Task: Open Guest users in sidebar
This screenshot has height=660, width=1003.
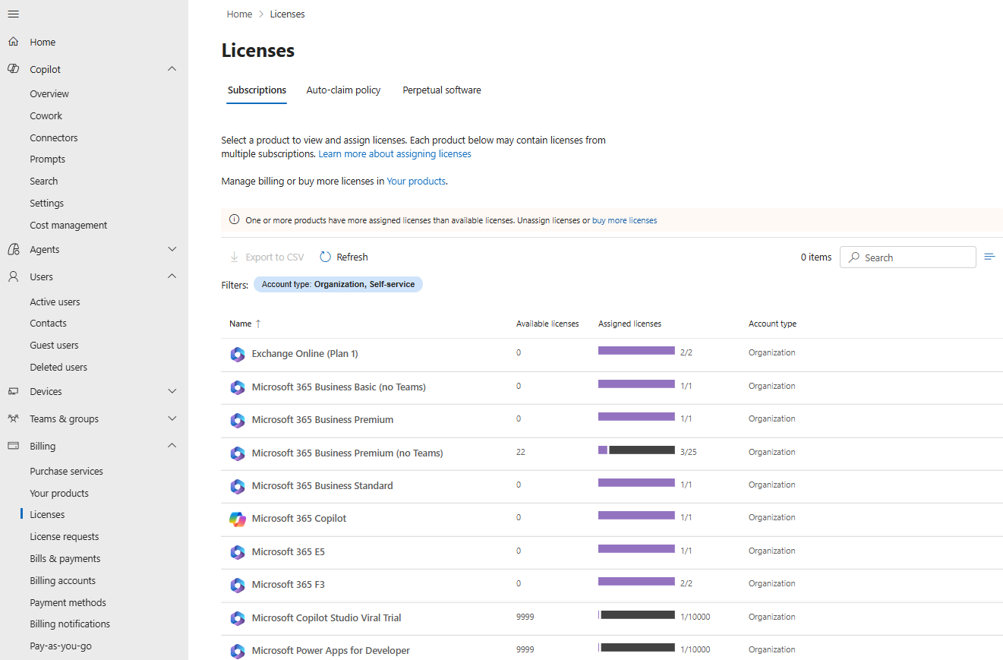Action: (x=54, y=345)
